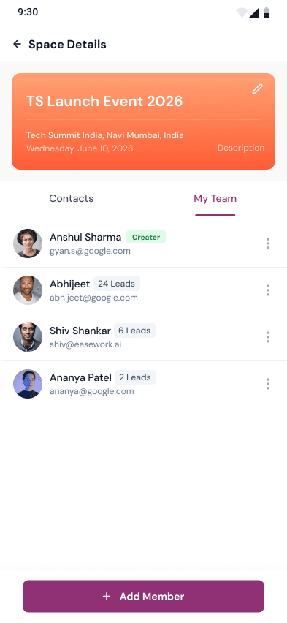Edit the event with the pencil icon
This screenshot has width=287, height=623.
(257, 88)
